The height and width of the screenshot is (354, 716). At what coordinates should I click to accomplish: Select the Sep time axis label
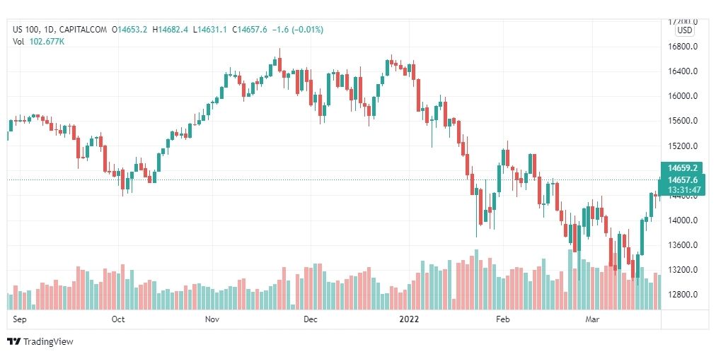click(x=19, y=319)
